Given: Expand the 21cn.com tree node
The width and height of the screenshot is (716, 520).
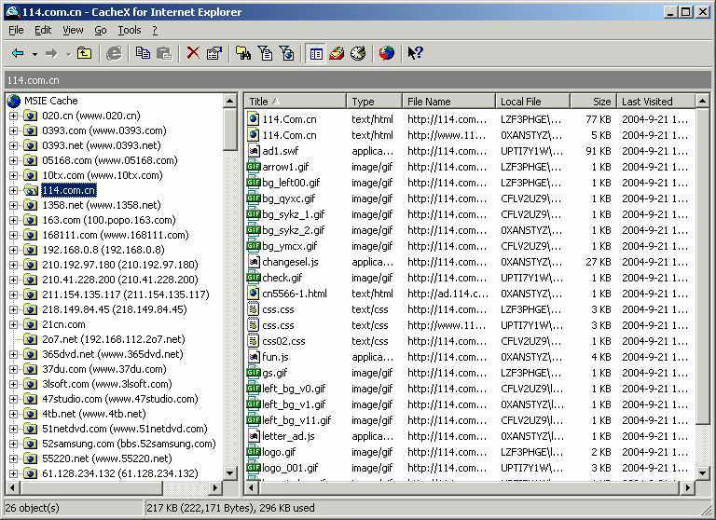Looking at the screenshot, I should (x=14, y=324).
